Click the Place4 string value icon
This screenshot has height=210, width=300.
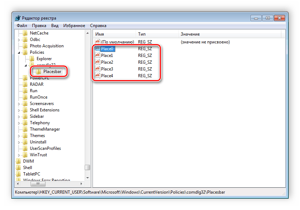point(97,76)
